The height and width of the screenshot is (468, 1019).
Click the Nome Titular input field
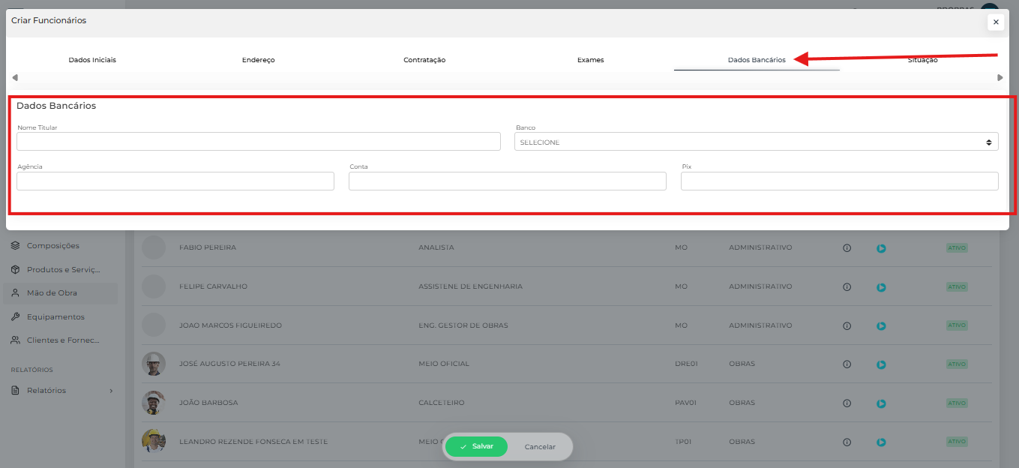tap(258, 142)
